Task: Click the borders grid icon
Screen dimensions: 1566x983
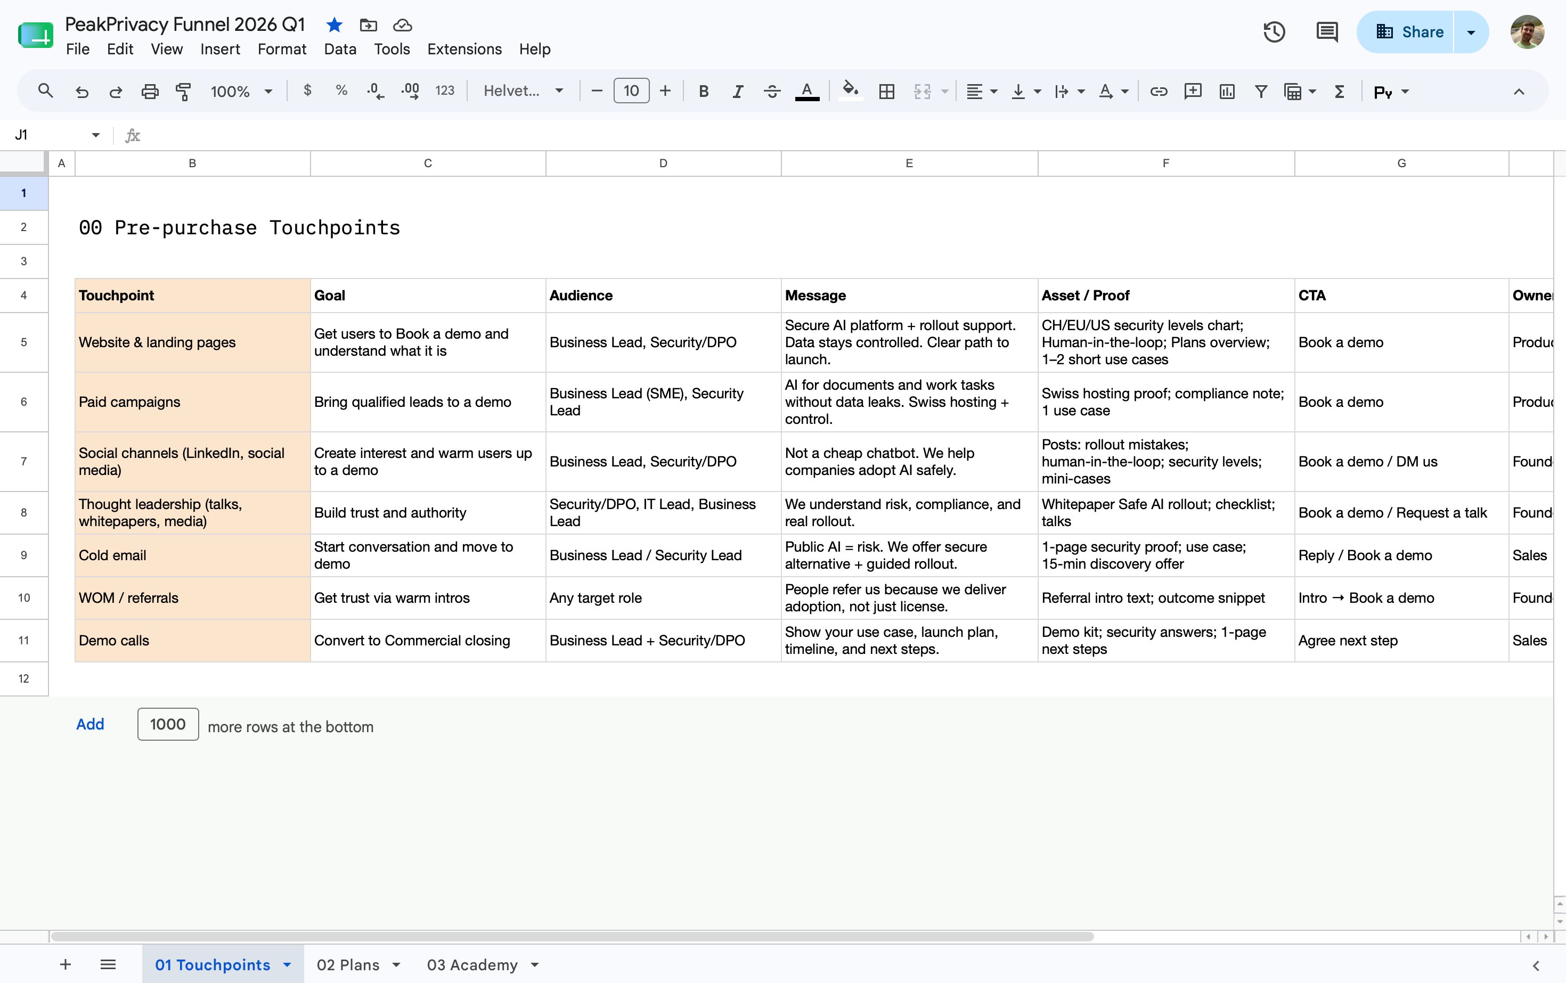Action: tap(886, 92)
